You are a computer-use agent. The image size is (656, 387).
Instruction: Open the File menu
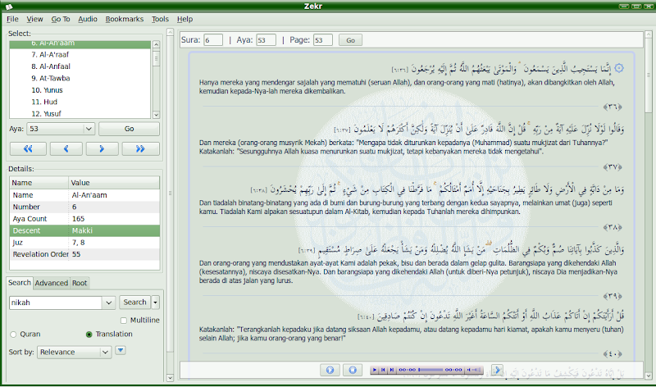point(12,19)
